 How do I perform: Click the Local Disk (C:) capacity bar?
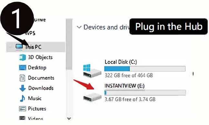145,69
